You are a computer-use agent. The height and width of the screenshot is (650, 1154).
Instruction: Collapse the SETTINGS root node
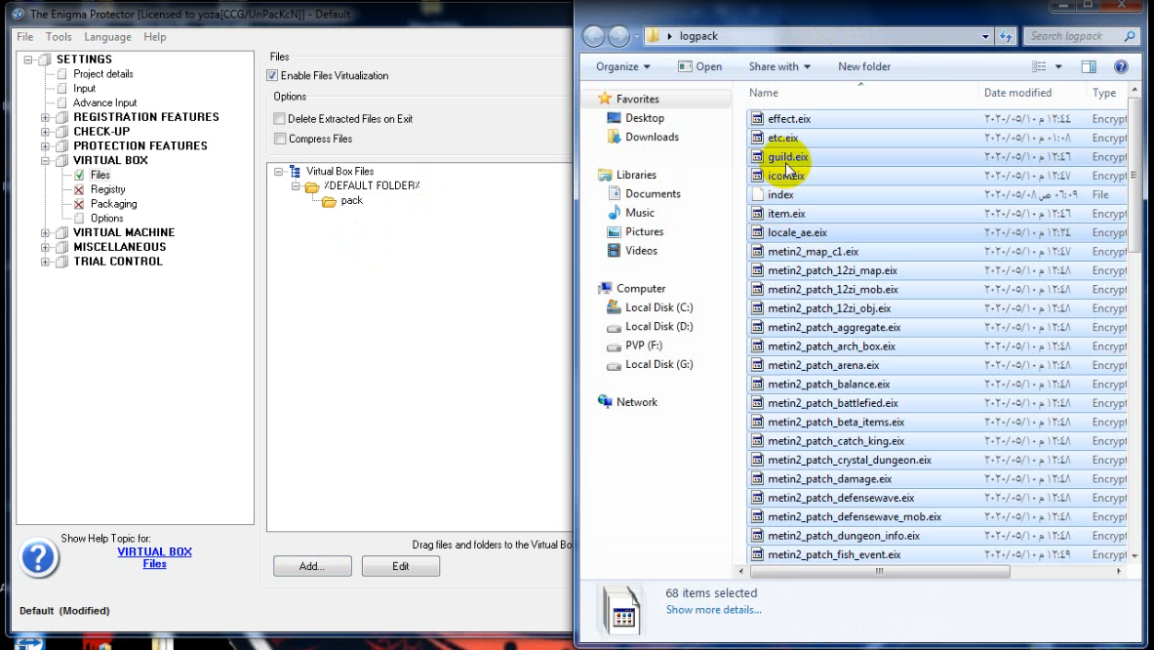point(28,60)
